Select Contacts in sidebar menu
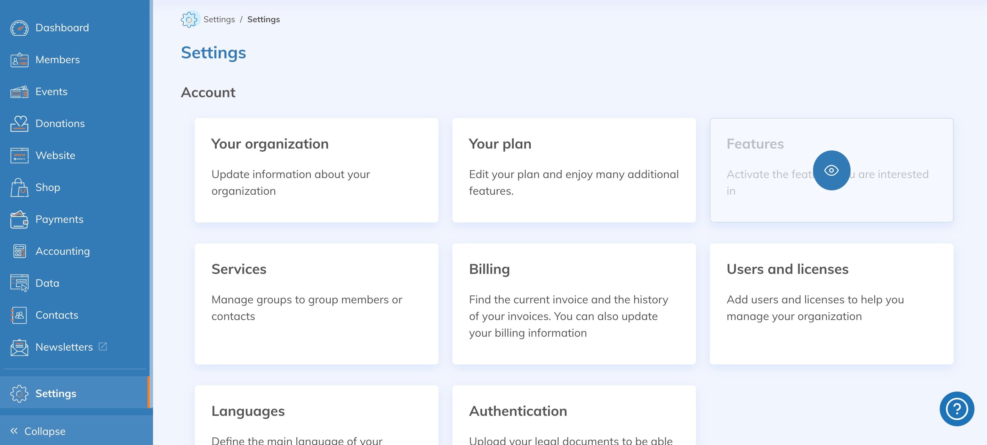Viewport: 987px width, 445px height. point(57,316)
